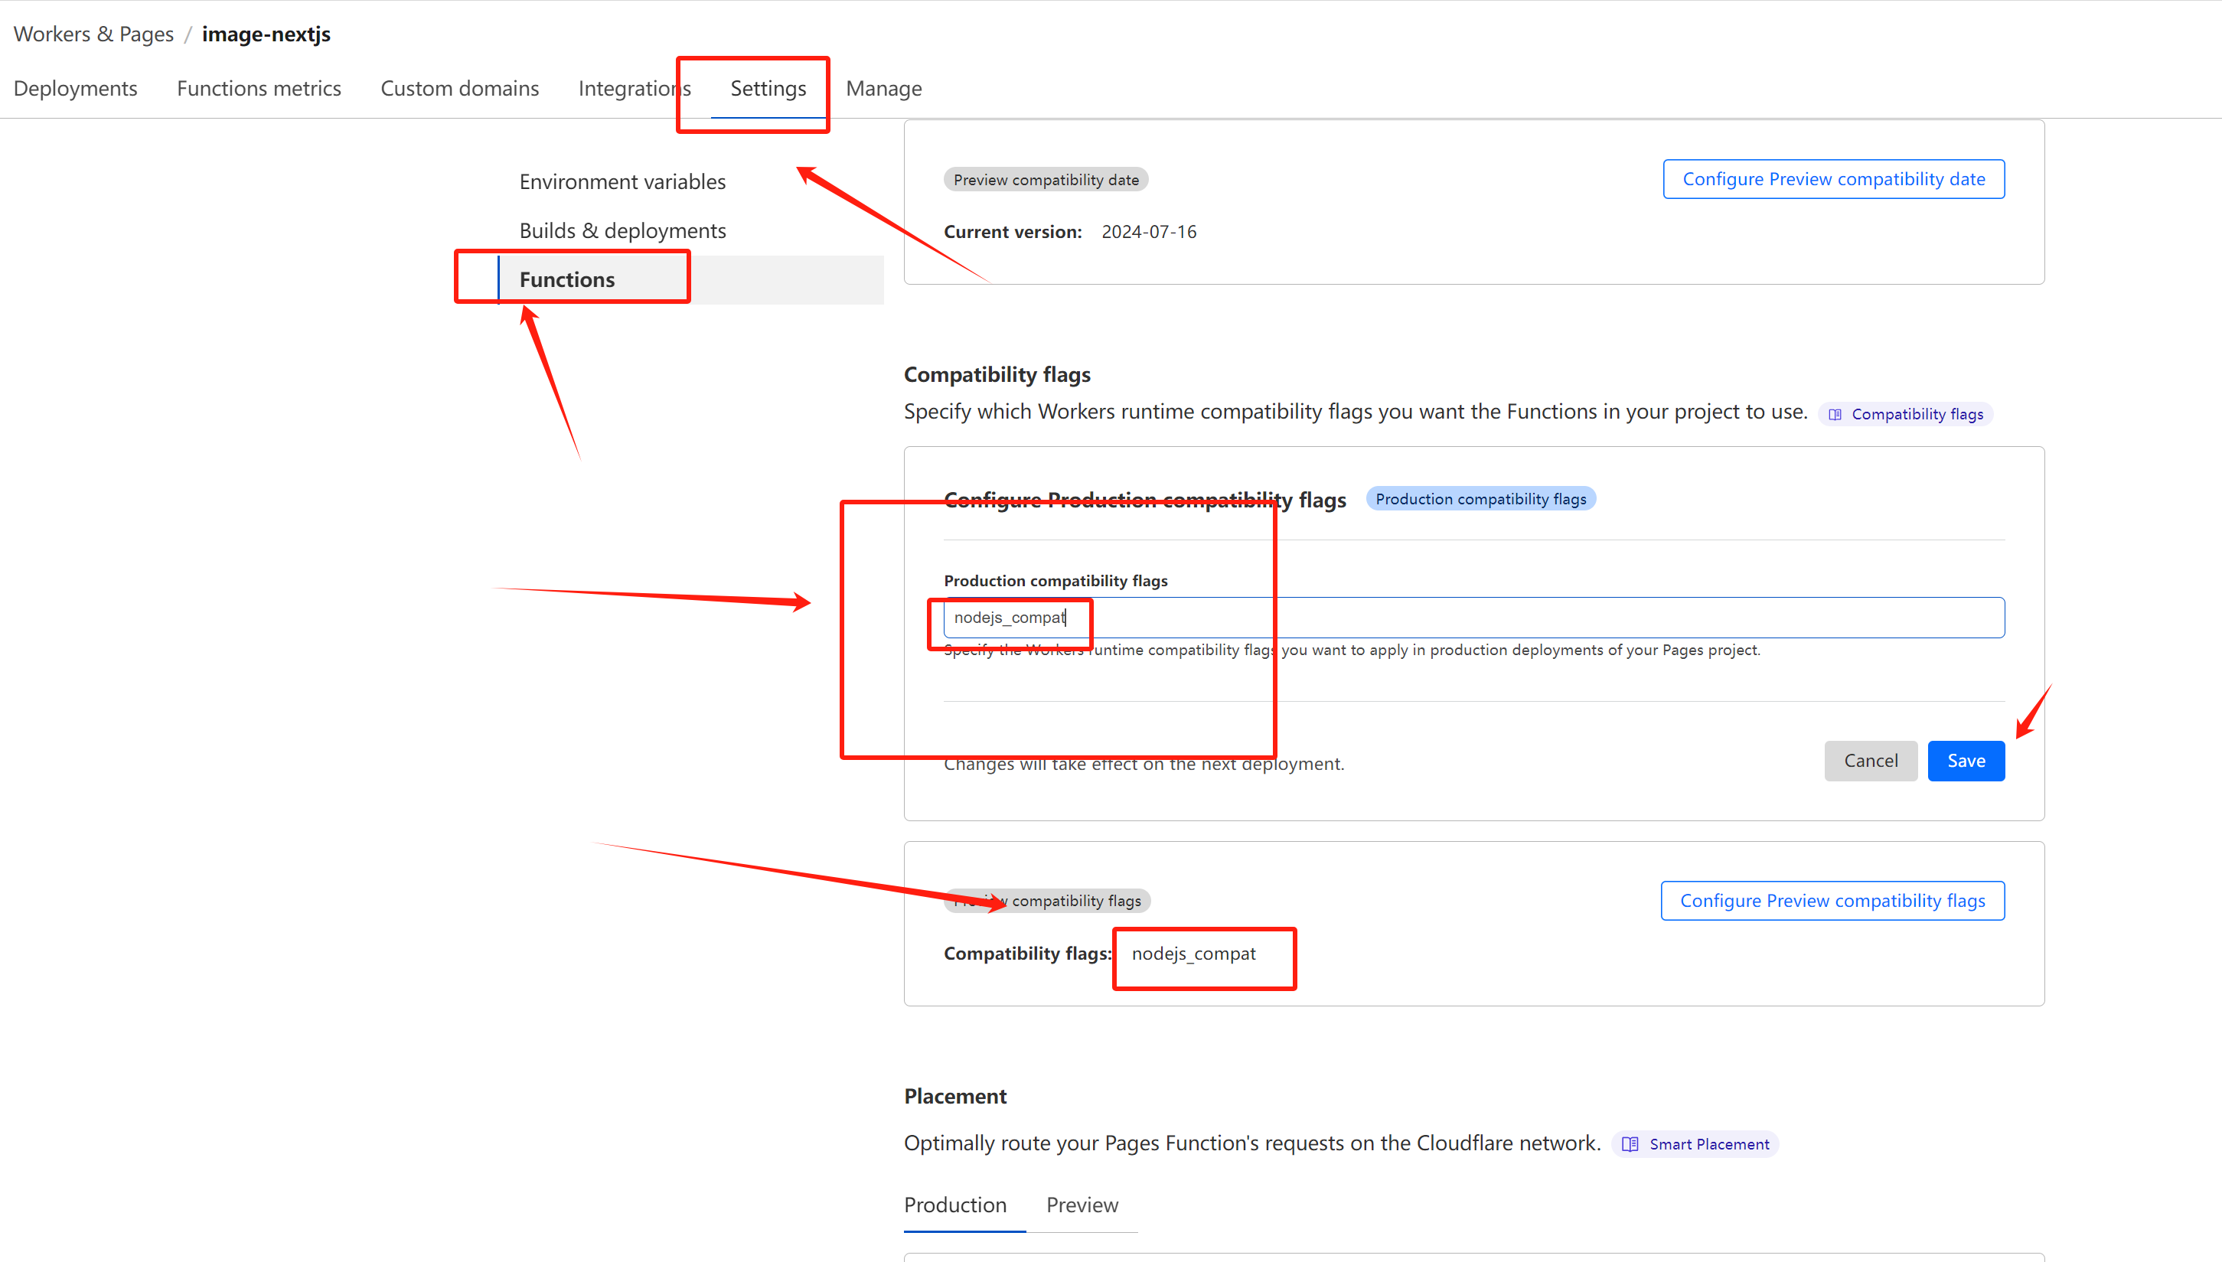Open the Smart Placement docs link
Image resolution: width=2222 pixels, height=1262 pixels.
(x=1696, y=1144)
